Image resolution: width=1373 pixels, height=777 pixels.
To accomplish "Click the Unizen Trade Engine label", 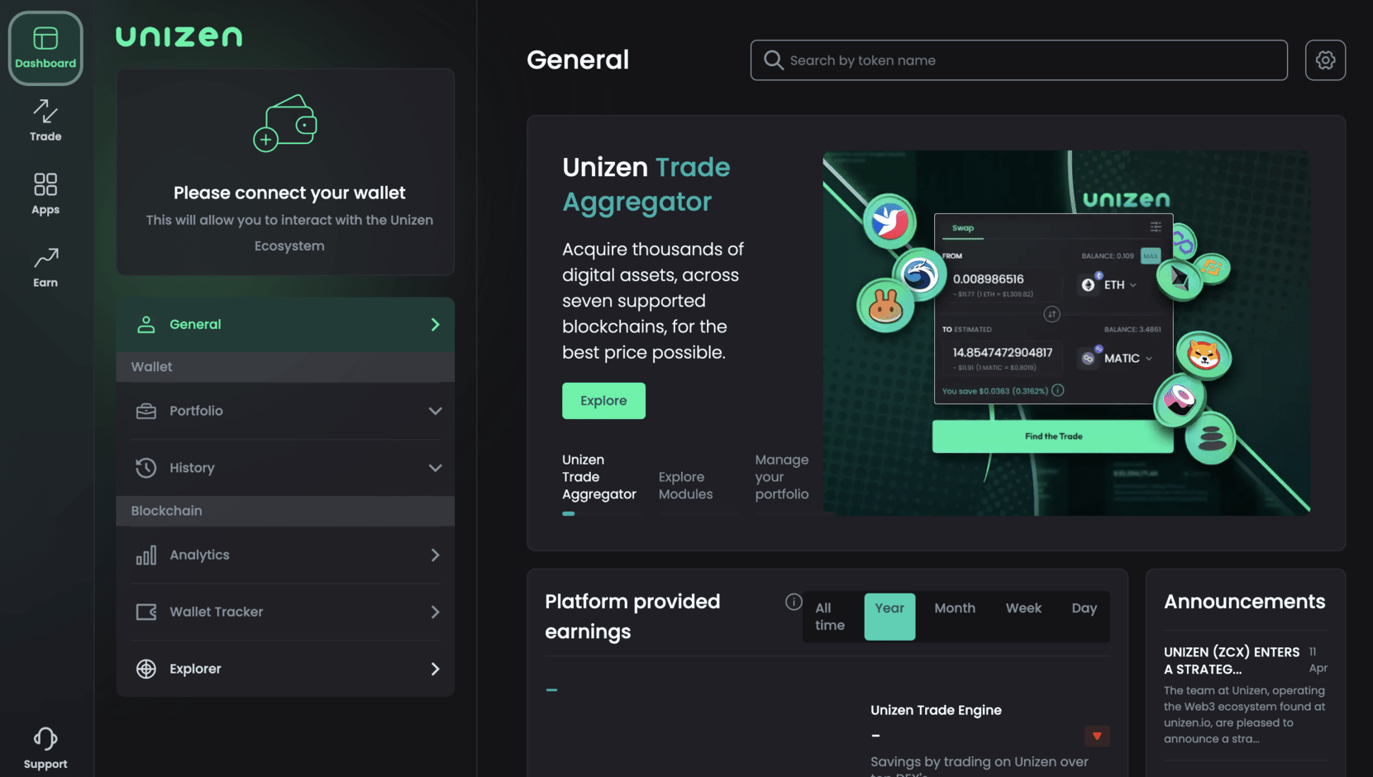I will tap(936, 710).
